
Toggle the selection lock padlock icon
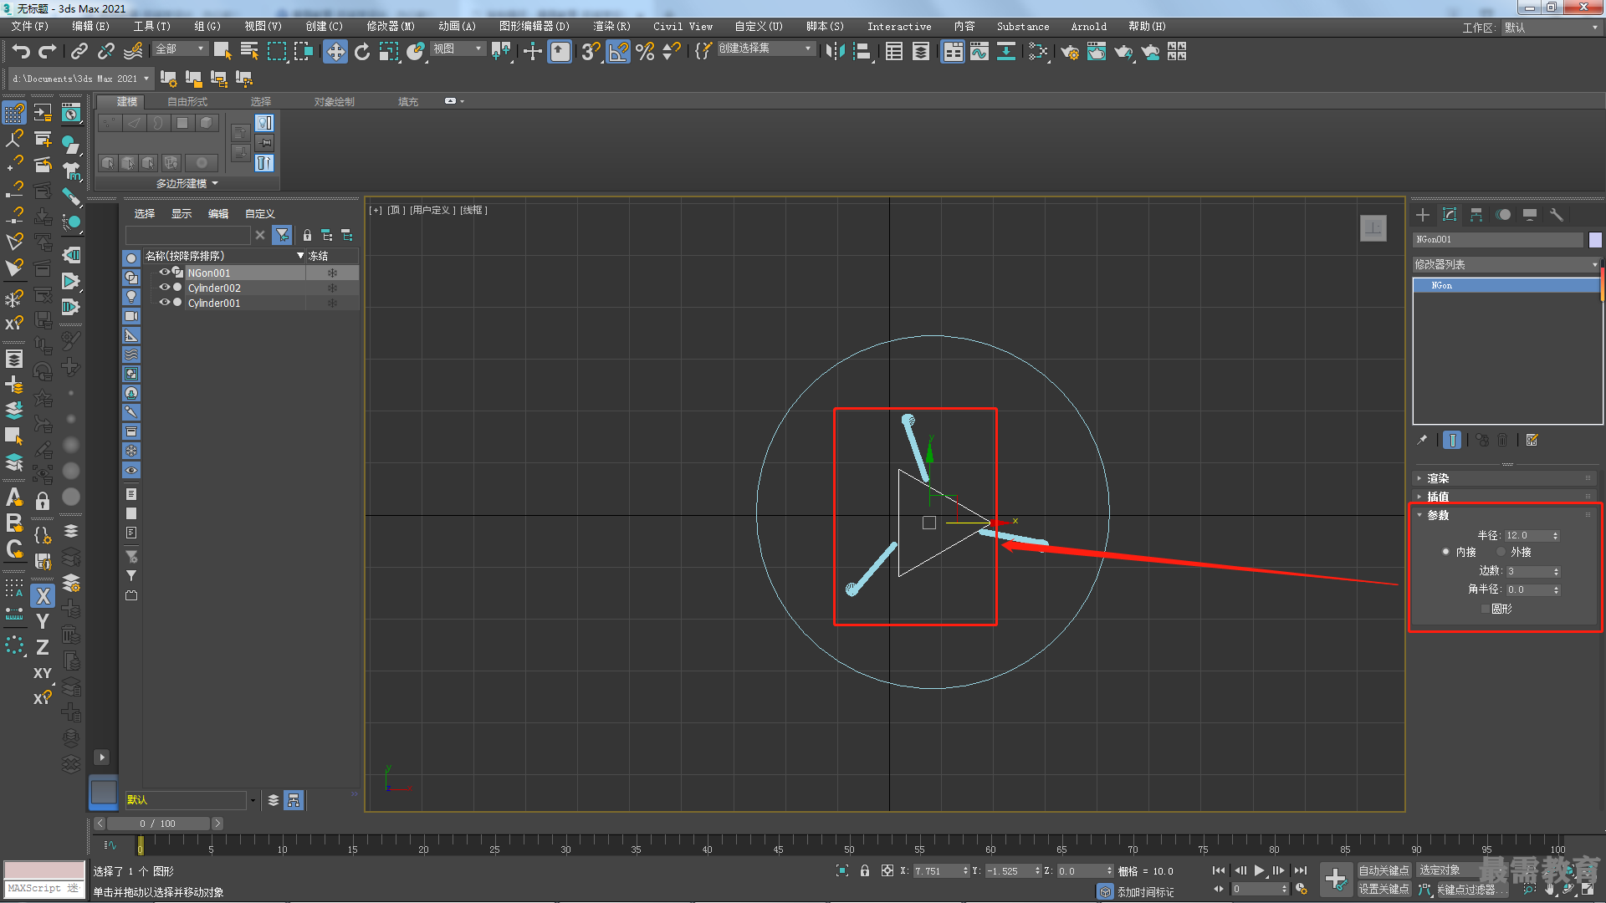click(x=865, y=870)
